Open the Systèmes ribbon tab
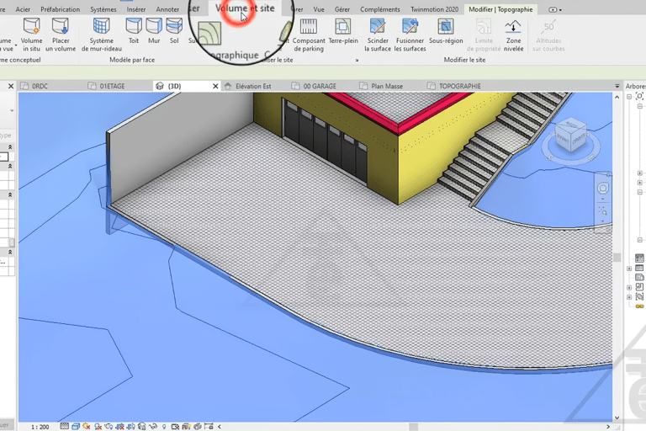 [x=103, y=9]
